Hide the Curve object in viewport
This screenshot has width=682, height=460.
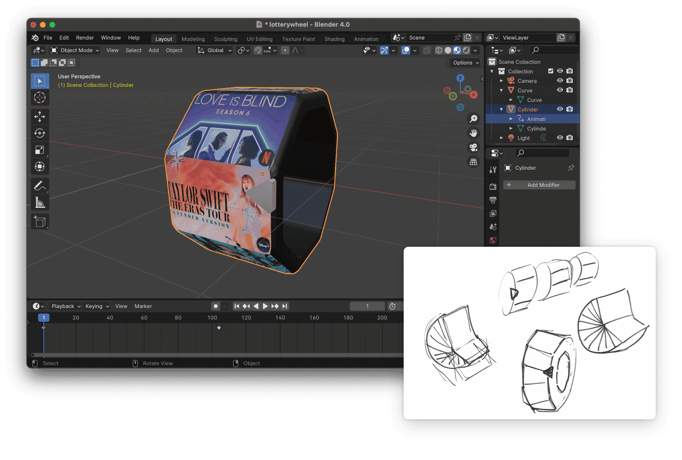pyautogui.click(x=560, y=90)
